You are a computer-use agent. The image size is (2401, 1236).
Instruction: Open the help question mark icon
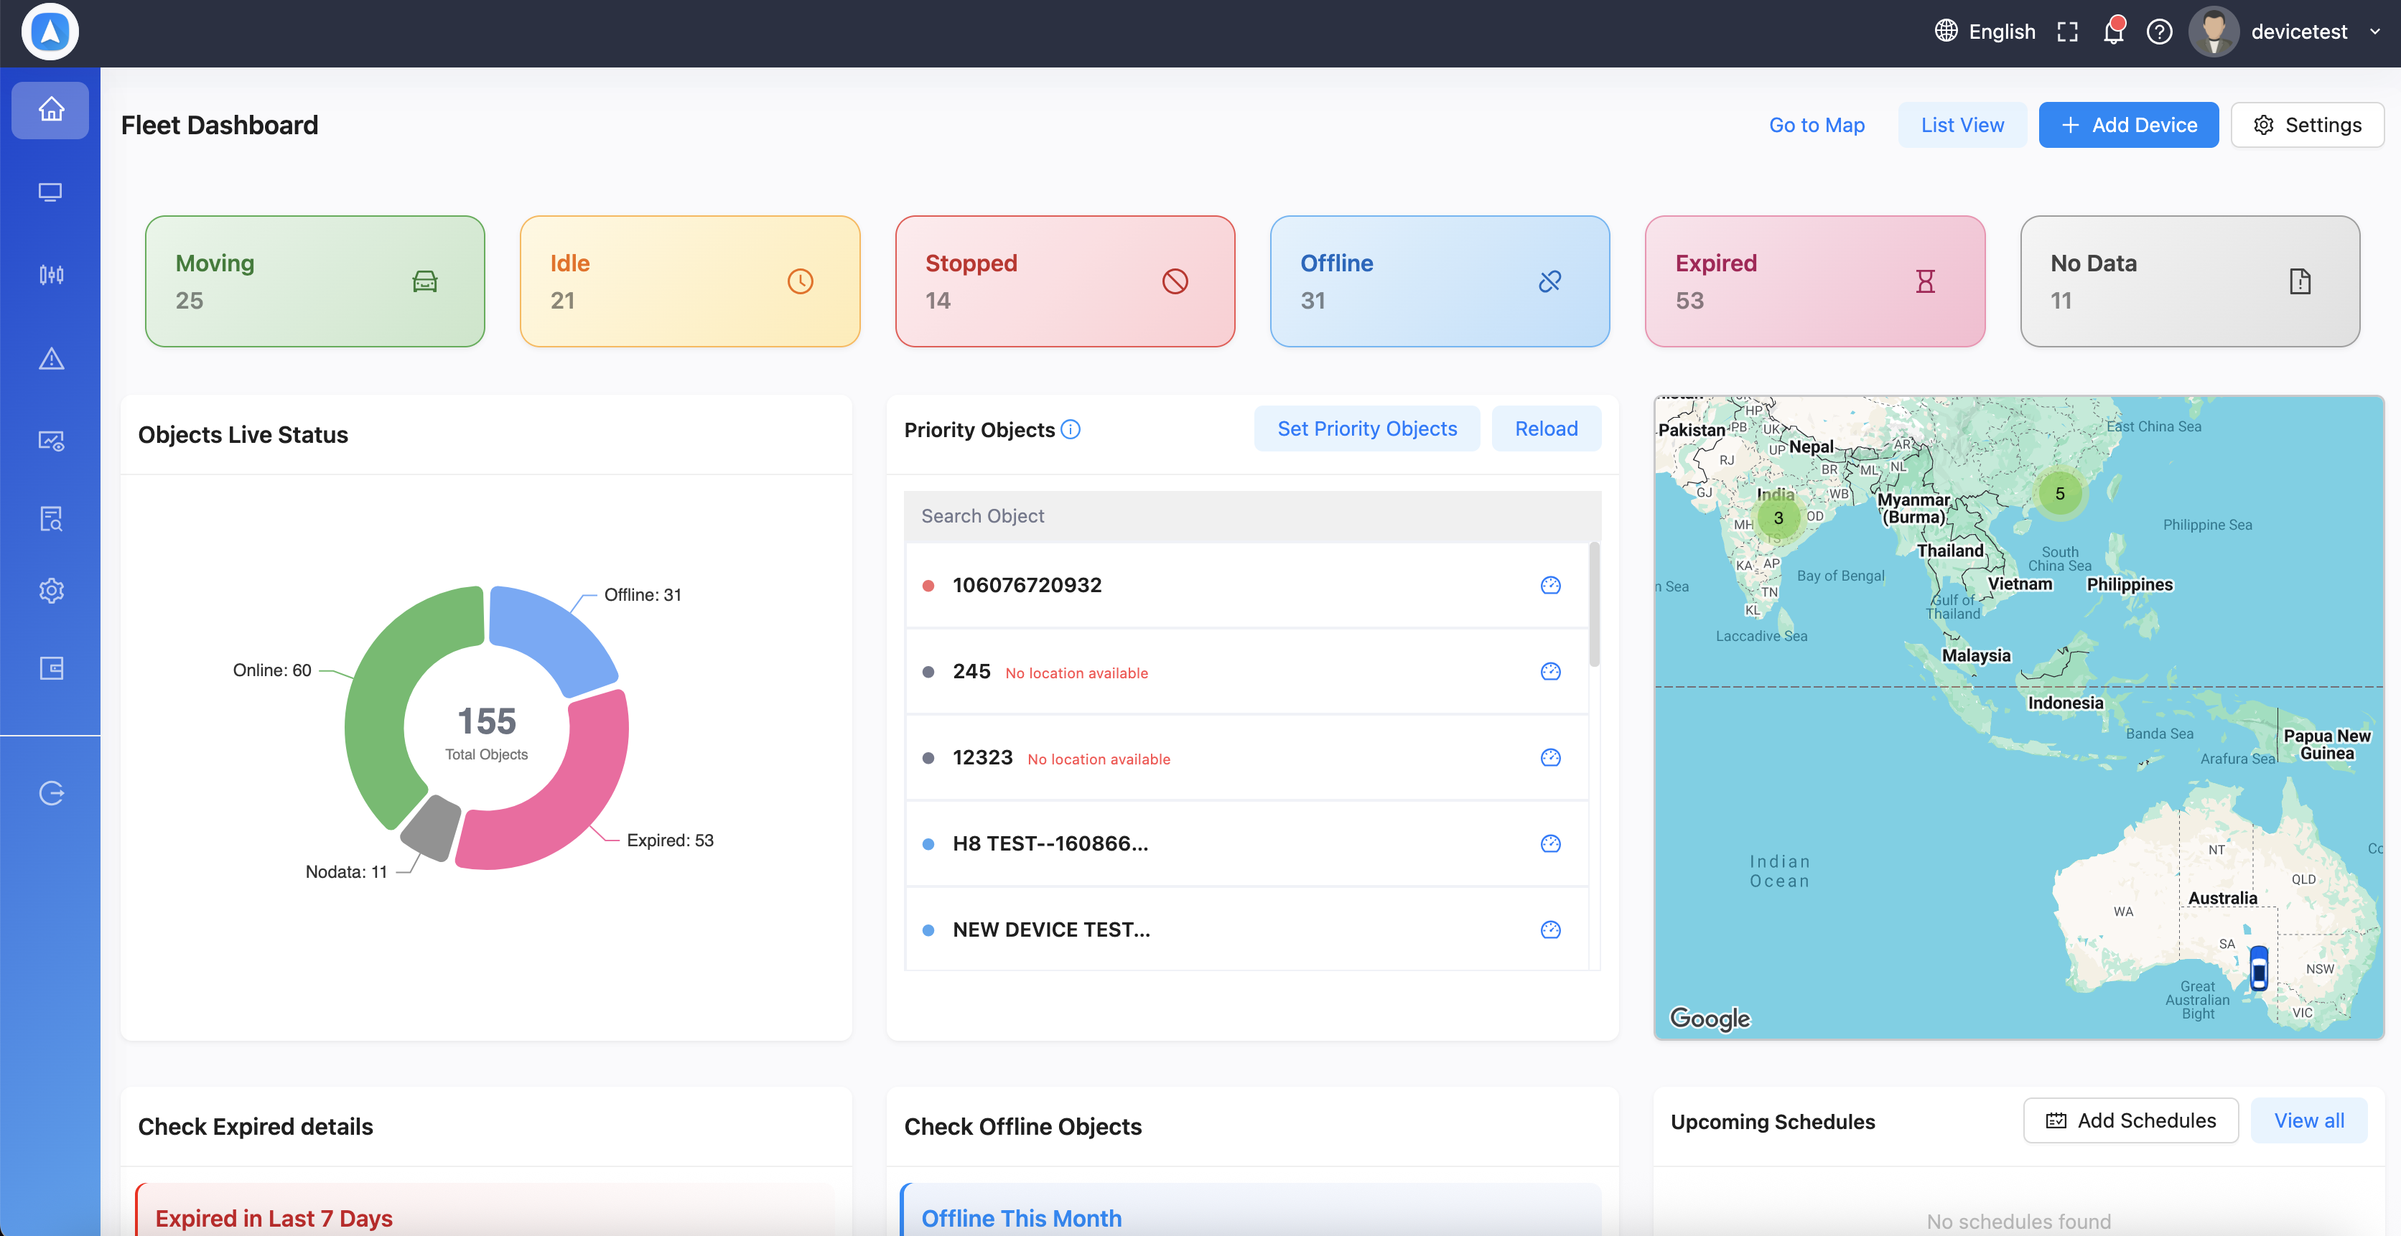[2158, 32]
